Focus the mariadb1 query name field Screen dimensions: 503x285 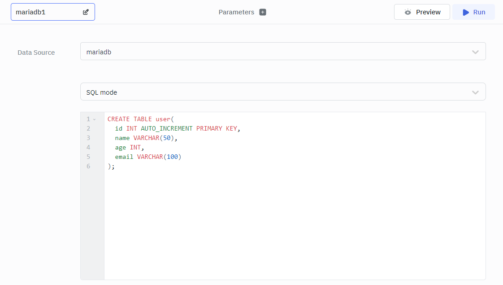click(45, 12)
